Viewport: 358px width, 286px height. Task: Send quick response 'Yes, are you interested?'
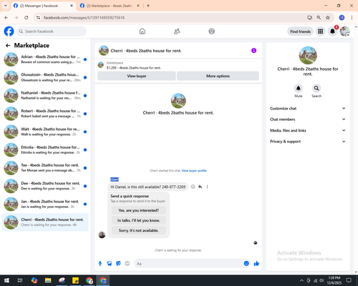click(139, 210)
